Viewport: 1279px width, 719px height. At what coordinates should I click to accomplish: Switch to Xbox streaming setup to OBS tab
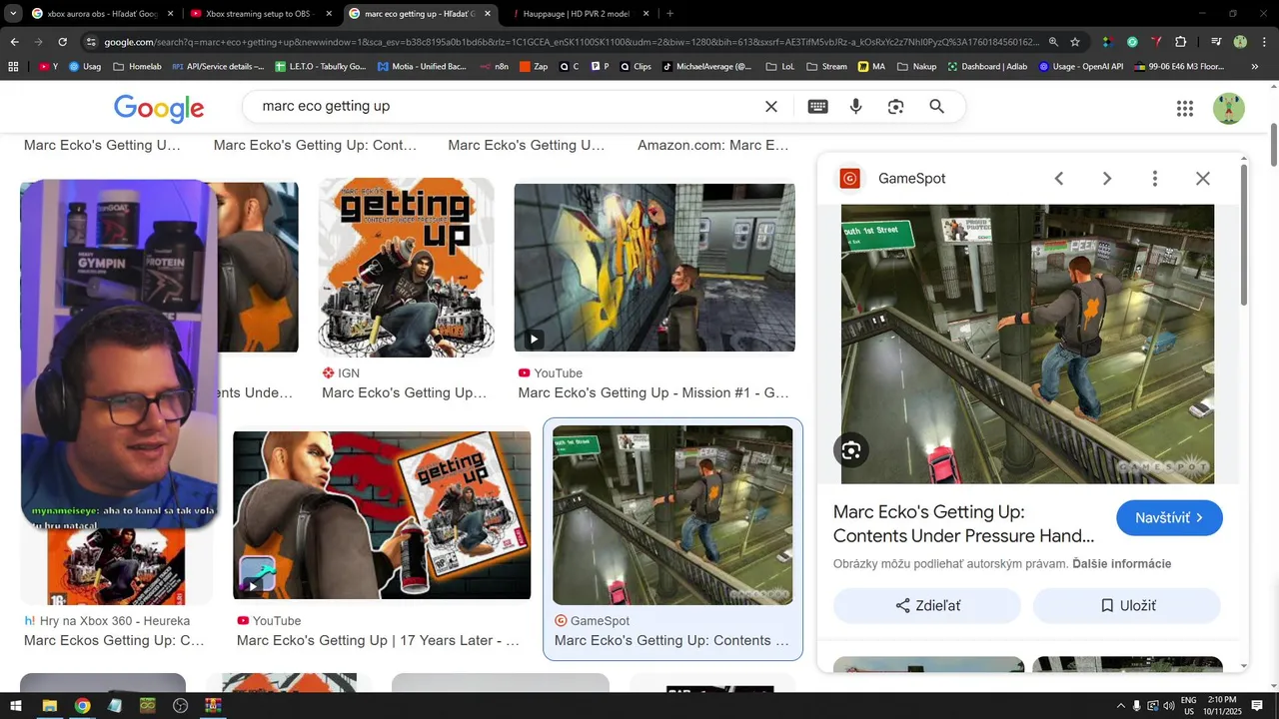tap(258, 14)
